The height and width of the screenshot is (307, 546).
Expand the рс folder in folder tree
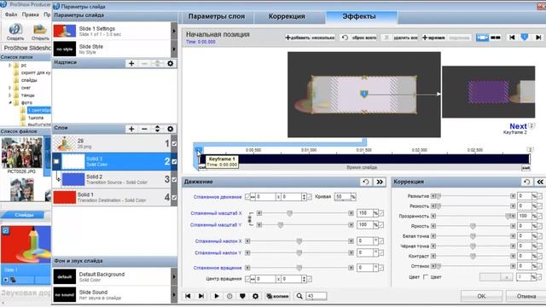coord(9,65)
